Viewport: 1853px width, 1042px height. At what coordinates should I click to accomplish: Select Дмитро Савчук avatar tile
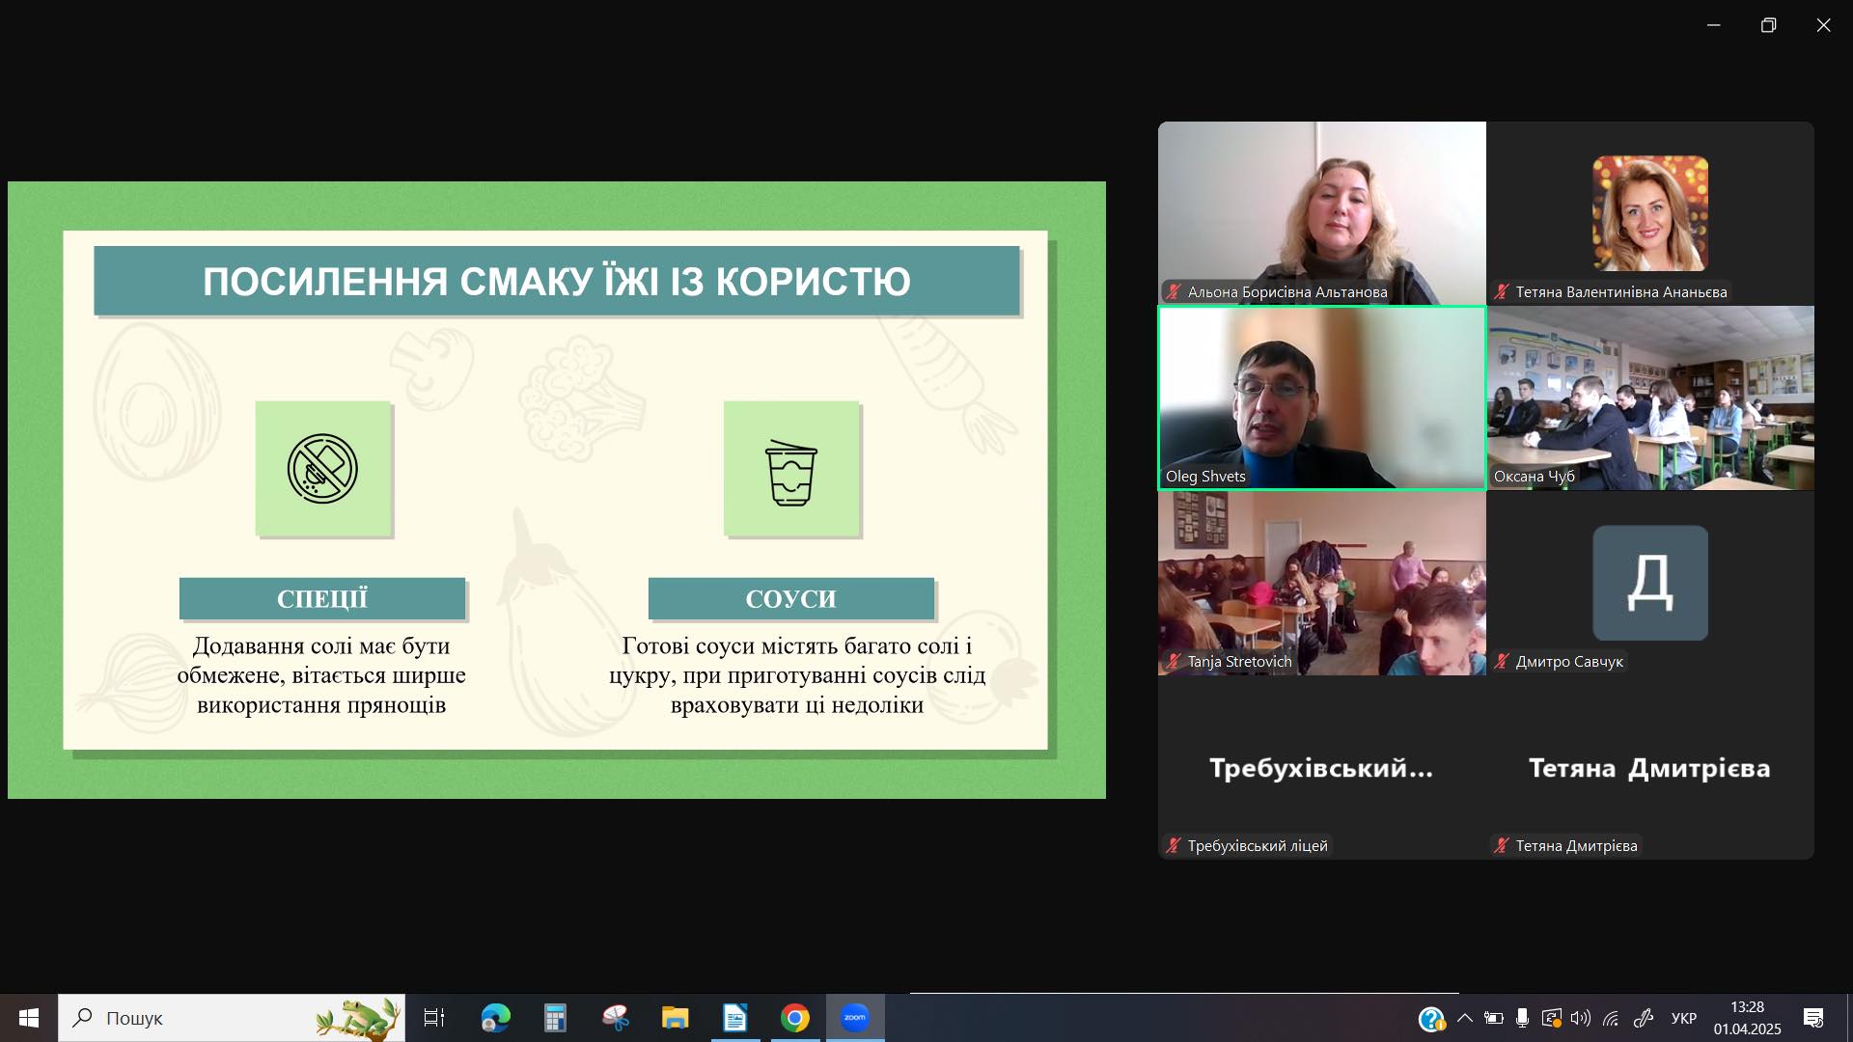1650,583
